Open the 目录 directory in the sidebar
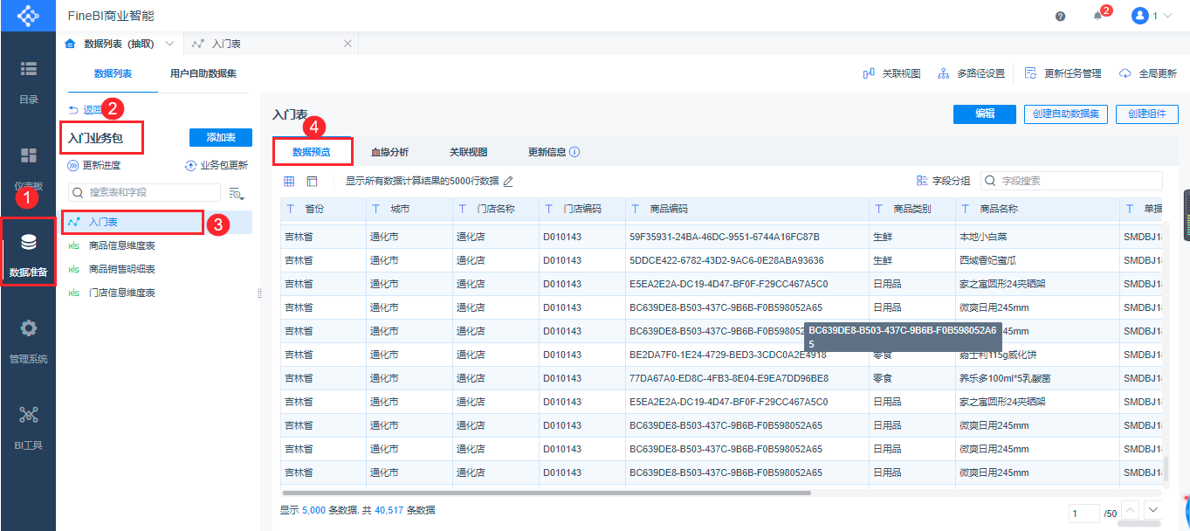 point(28,82)
